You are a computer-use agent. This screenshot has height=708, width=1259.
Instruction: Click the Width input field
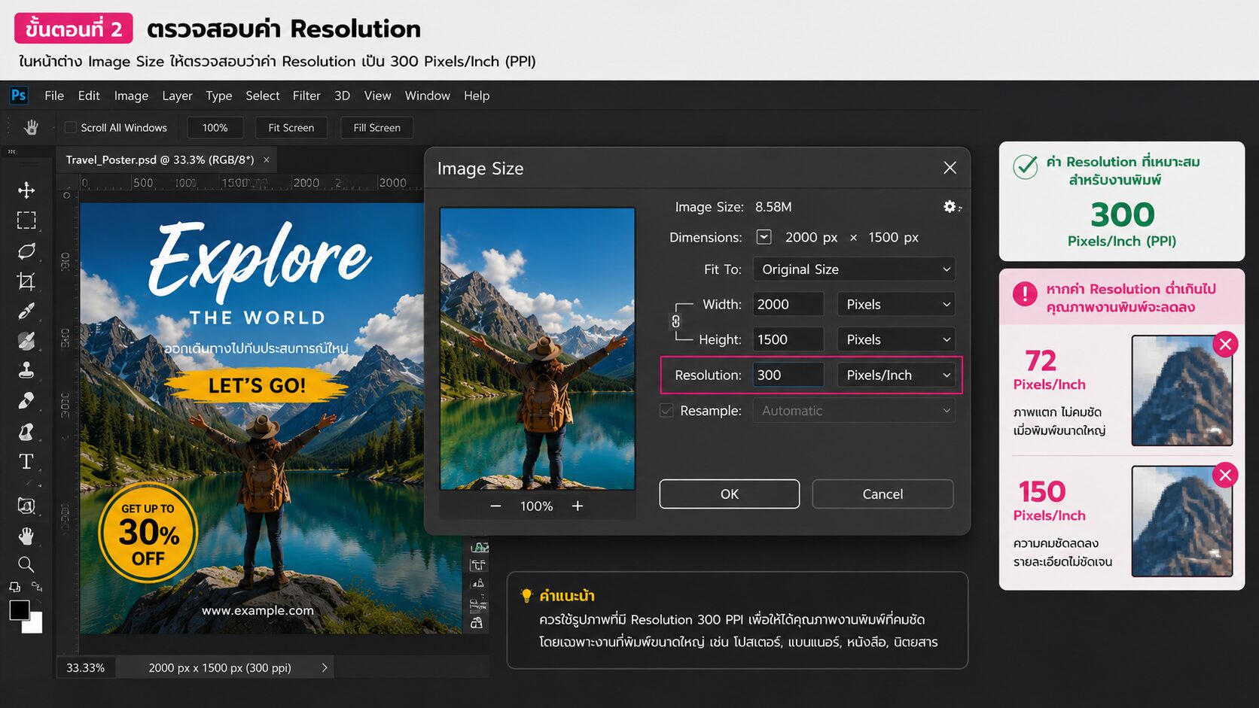coord(788,304)
